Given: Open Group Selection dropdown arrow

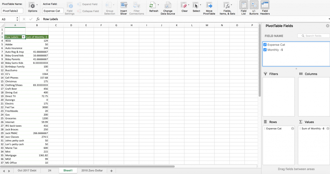Looking at the screenshot, I should [114, 5].
